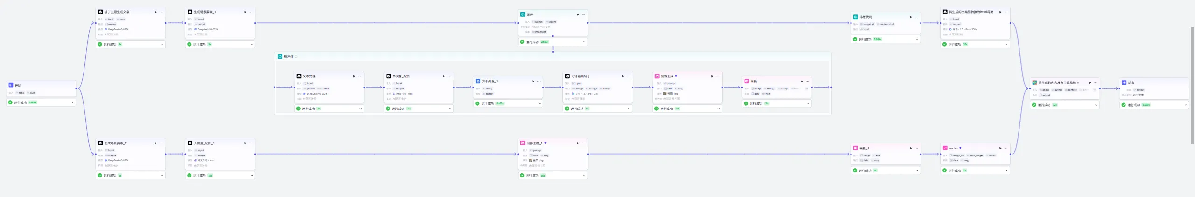Expand run result under 循环 node
The image size is (1195, 197).
click(x=584, y=42)
